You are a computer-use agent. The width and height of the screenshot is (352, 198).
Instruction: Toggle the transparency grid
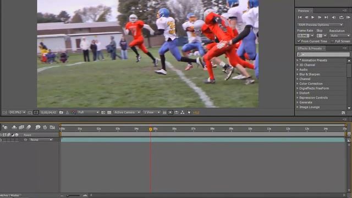click(x=109, y=112)
